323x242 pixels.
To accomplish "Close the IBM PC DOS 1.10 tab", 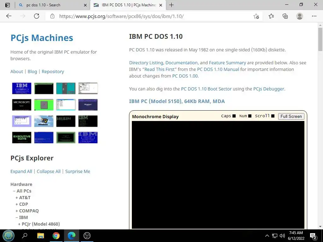I will [161, 5].
